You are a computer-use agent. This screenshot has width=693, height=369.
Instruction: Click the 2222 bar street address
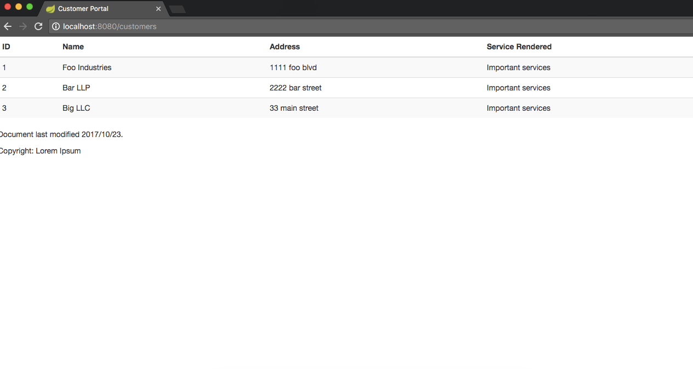[x=296, y=88]
